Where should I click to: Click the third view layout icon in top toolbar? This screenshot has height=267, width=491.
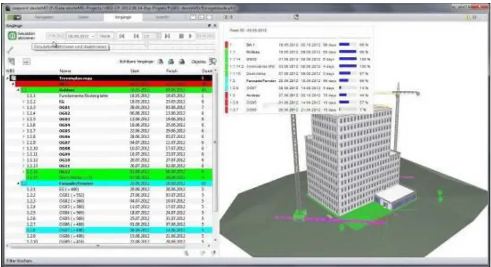(209, 17)
